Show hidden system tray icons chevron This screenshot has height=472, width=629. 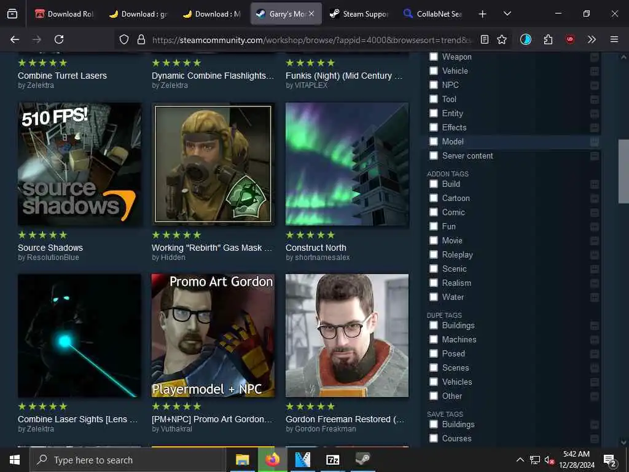point(520,460)
